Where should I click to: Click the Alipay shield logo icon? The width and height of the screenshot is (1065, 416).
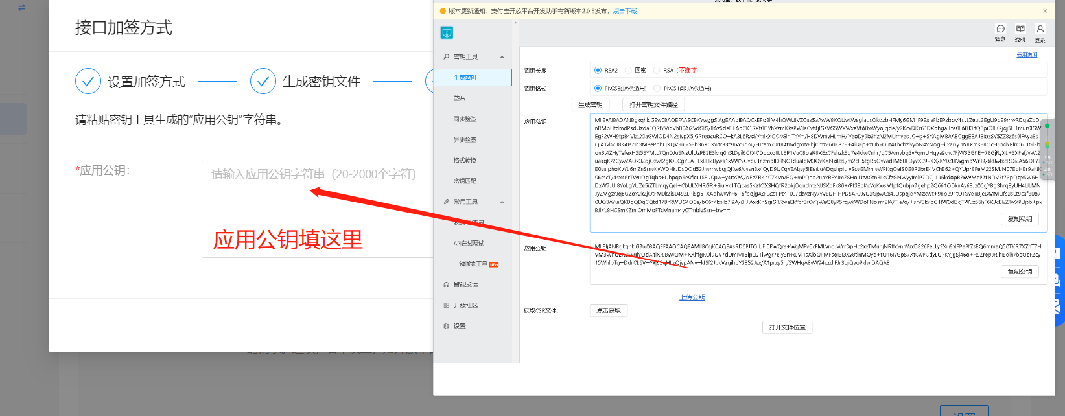click(447, 32)
